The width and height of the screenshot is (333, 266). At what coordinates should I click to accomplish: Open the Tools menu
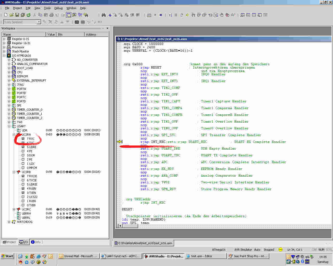(x=47, y=8)
